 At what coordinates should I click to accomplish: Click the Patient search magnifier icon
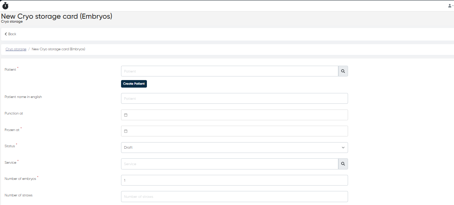(x=343, y=71)
